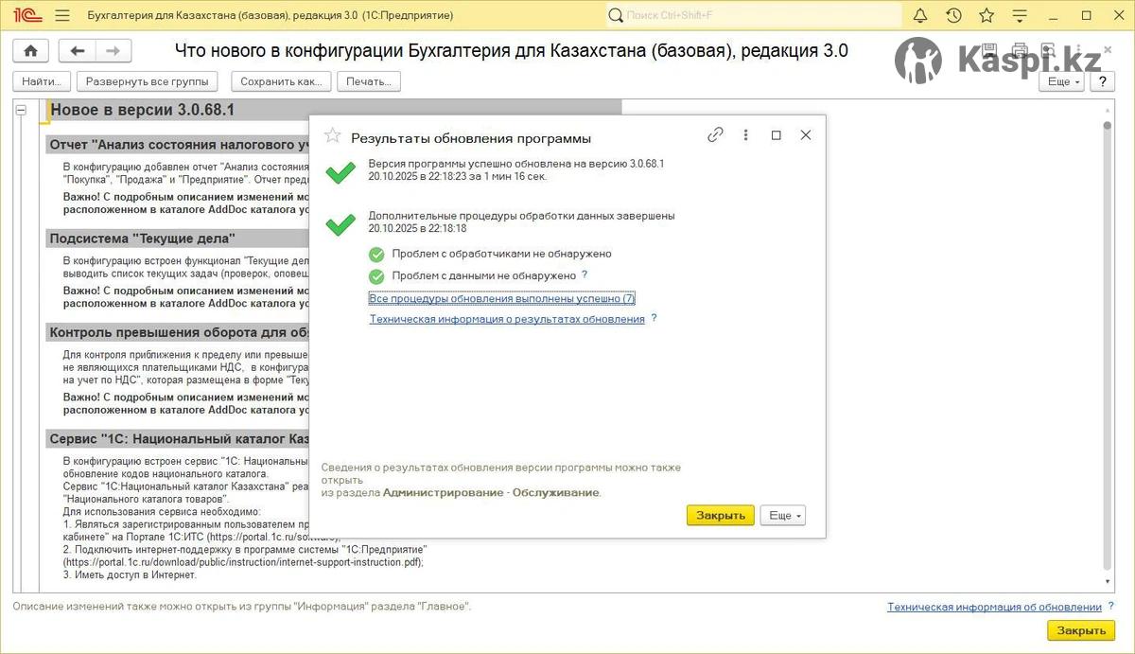Click the help icon next to data problems

click(585, 275)
